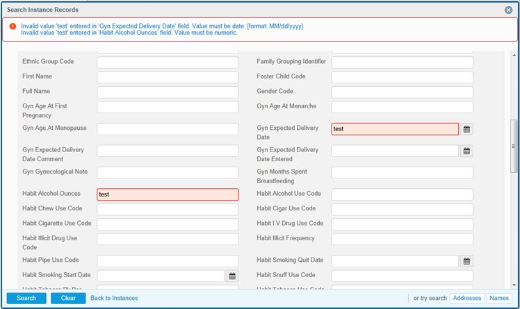The width and height of the screenshot is (520, 309).
Task: Select the Gender Code input field
Action: point(402,92)
